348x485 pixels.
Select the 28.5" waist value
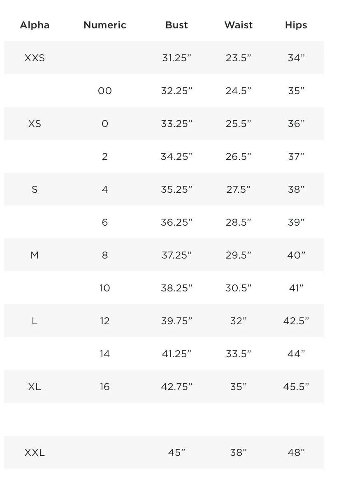[239, 222]
